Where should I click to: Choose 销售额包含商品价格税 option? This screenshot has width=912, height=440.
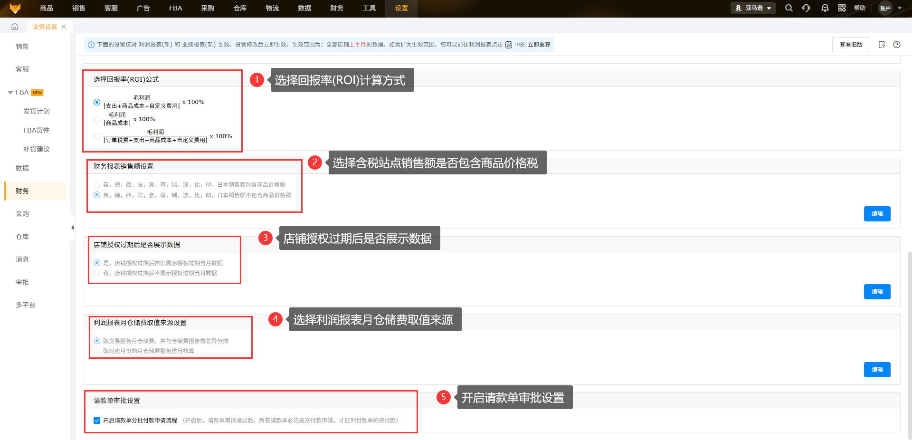pos(97,185)
